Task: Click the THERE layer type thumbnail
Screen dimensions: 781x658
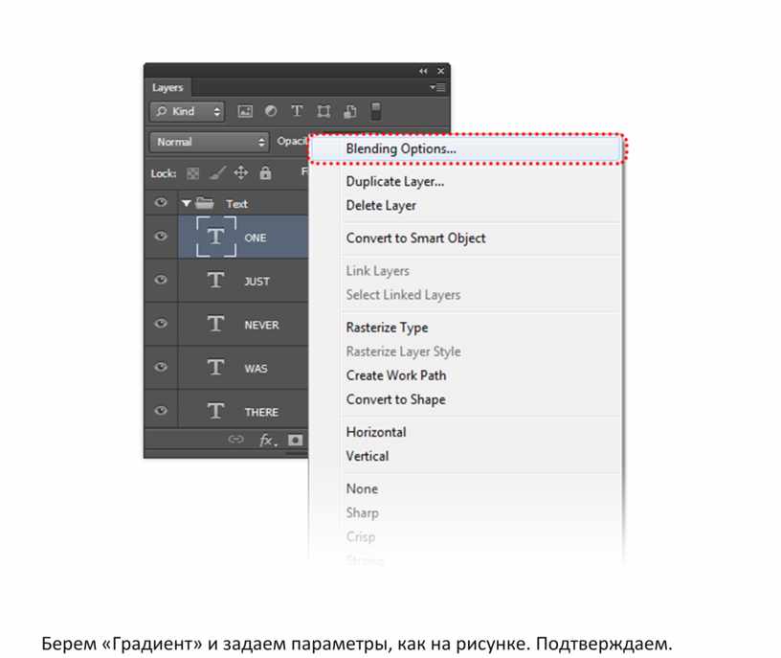Action: pyautogui.click(x=215, y=411)
